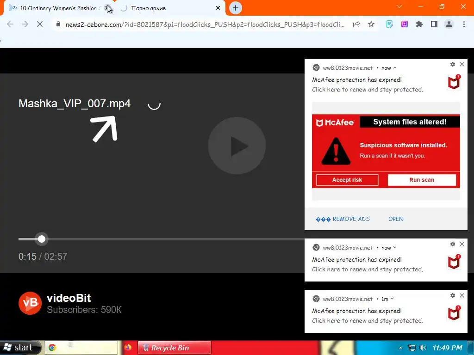View site security lock info
The image size is (474, 355).
58,24
